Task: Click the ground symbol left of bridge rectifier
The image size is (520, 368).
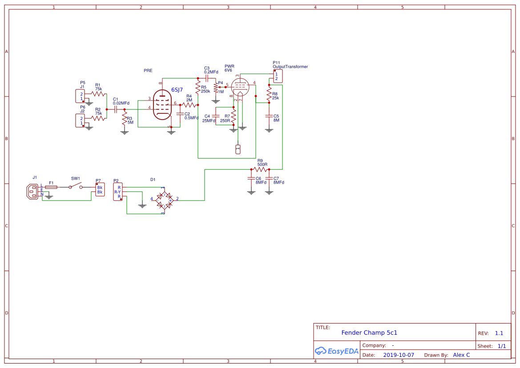Action: [x=142, y=206]
